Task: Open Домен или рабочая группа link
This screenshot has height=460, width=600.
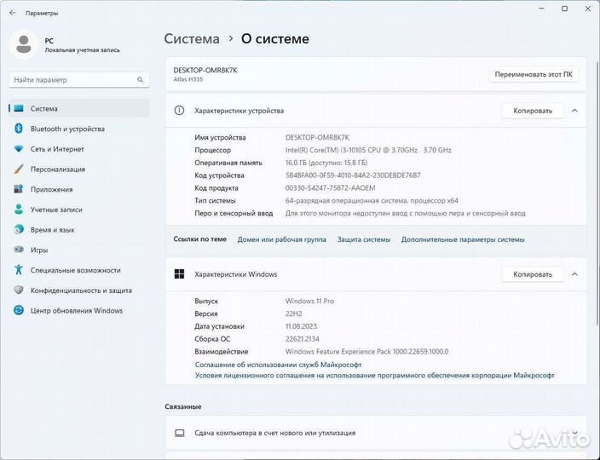Action: [x=281, y=239]
